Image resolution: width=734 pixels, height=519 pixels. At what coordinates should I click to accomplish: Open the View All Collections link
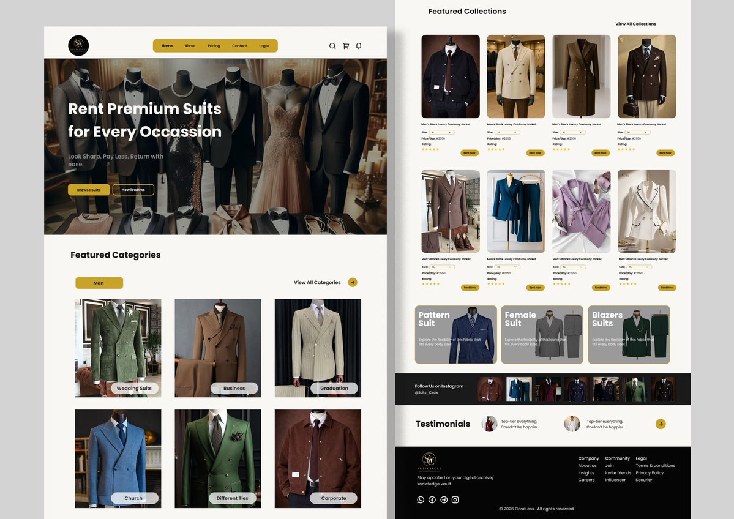(x=635, y=24)
